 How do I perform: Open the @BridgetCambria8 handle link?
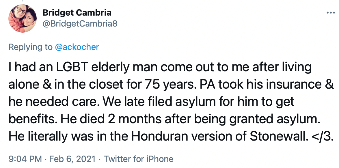[80, 23]
